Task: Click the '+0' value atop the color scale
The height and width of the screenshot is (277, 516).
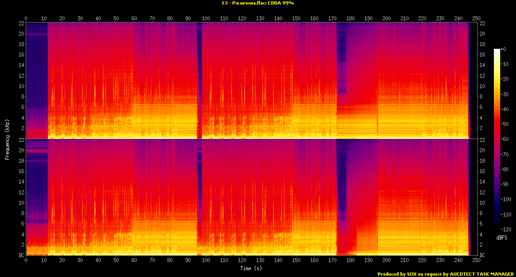Action: (x=503, y=49)
